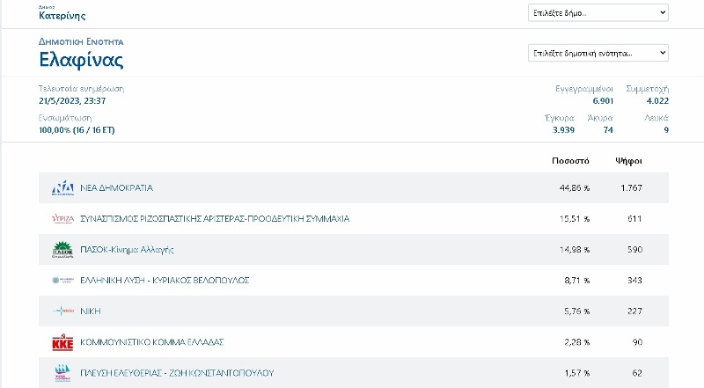Click the 90 votes value
This screenshot has width=704, height=388.
pyautogui.click(x=637, y=342)
